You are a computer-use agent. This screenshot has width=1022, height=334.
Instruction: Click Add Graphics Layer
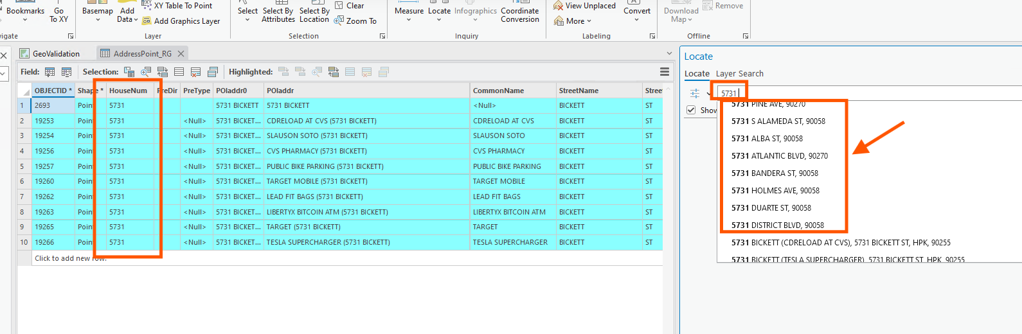click(x=181, y=21)
